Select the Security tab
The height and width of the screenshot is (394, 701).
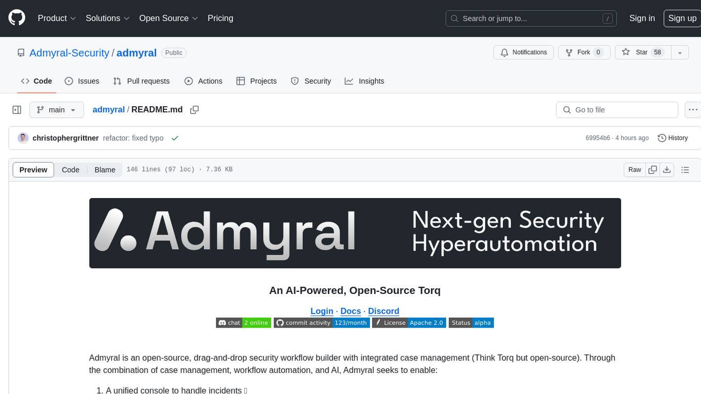pos(311,81)
